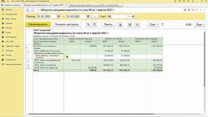The height and width of the screenshot is (117, 208).
Task: Click the period start date field
Action: (47, 17)
